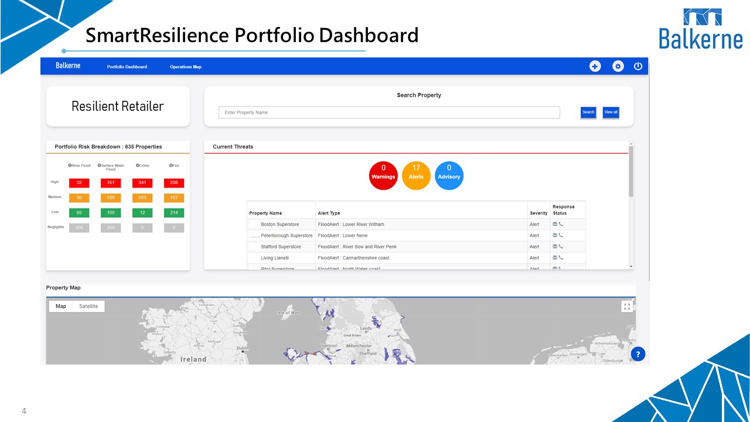Image resolution: width=750 pixels, height=422 pixels.
Task: Select the Map view tab
Action: (x=61, y=306)
